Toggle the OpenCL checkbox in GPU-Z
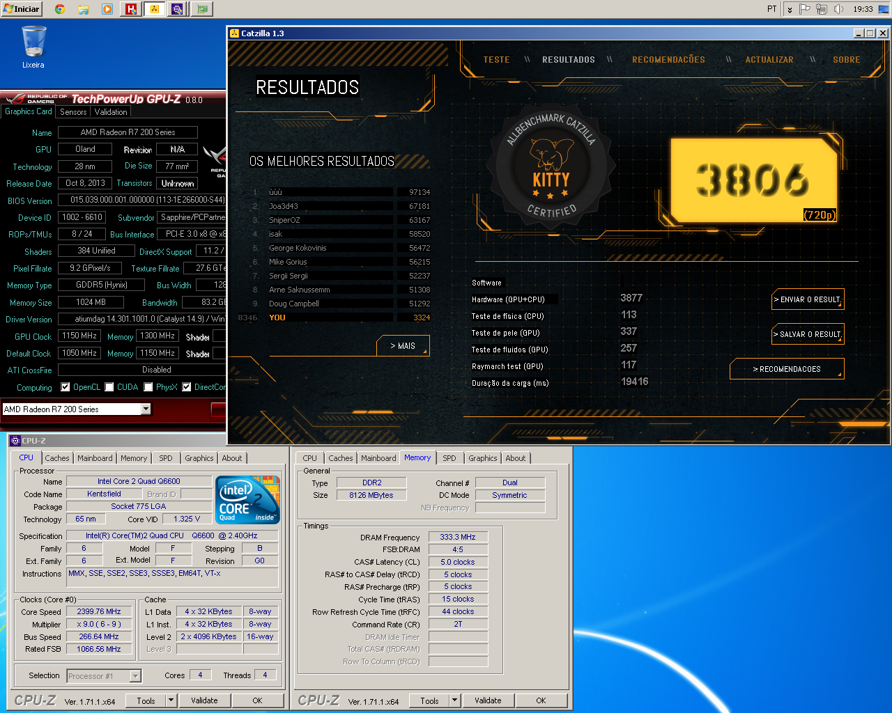This screenshot has height=713, width=892. click(66, 387)
